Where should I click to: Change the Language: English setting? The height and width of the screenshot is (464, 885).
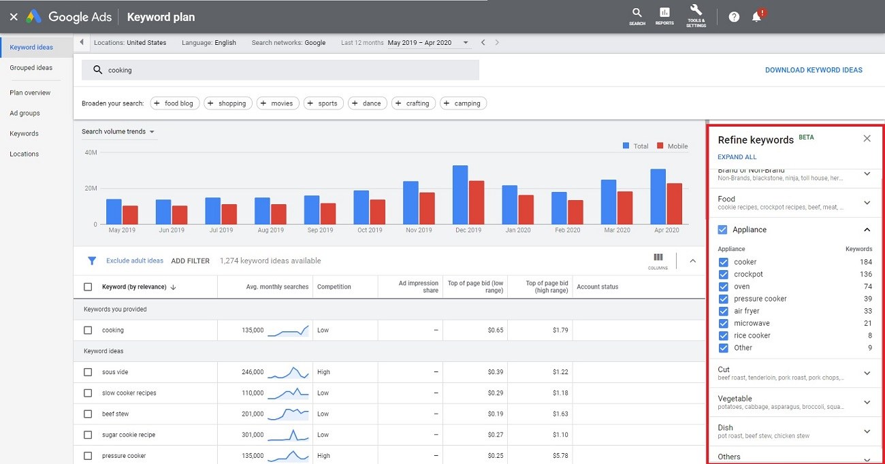(209, 43)
